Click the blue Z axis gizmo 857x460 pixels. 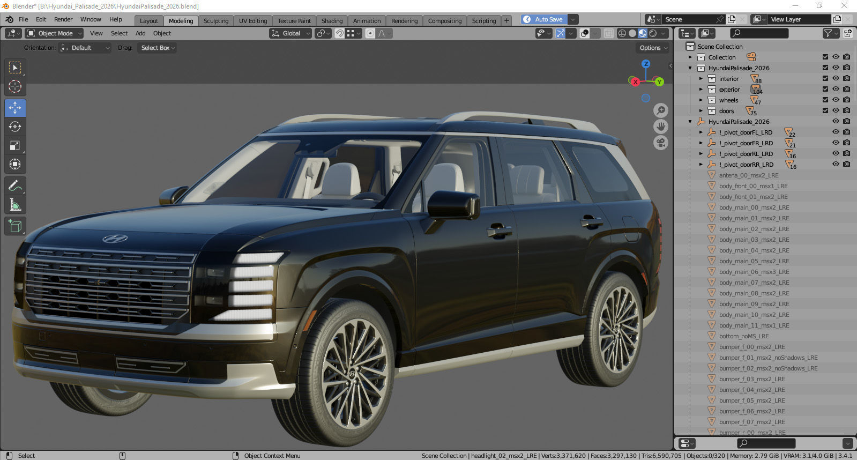pyautogui.click(x=646, y=64)
